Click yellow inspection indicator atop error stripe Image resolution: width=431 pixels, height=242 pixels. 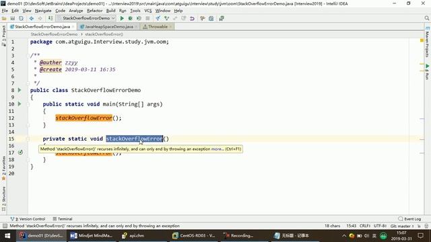pyautogui.click(x=422, y=40)
